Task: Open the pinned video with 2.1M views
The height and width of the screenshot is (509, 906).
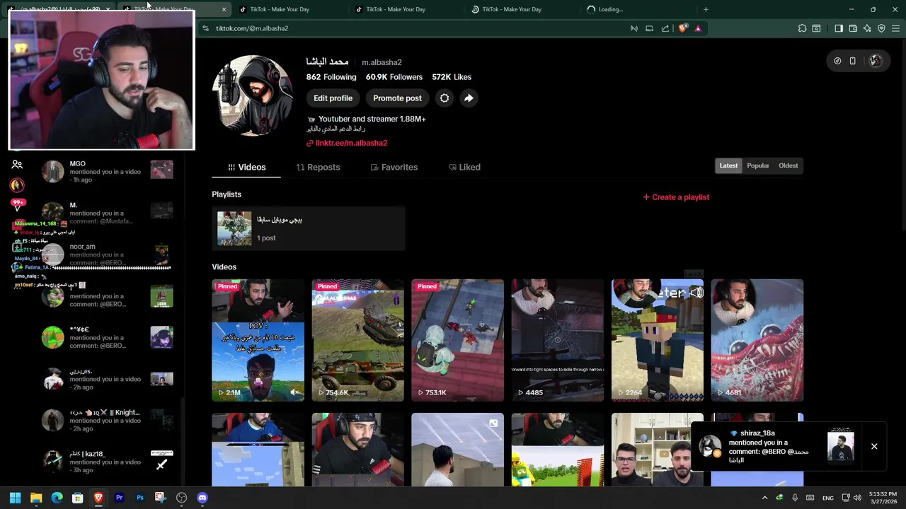Action: 258,340
